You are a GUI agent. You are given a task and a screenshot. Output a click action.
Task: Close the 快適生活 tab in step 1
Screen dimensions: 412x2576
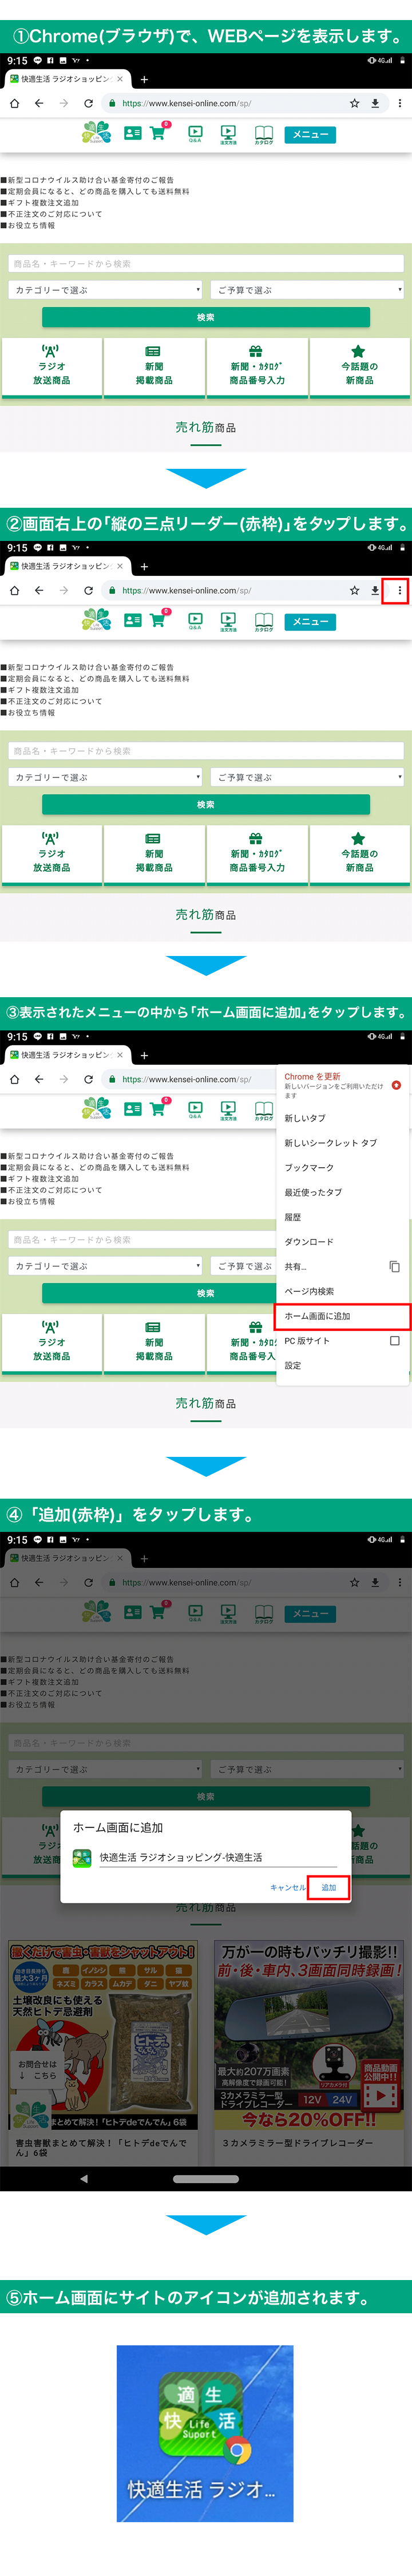(x=120, y=79)
